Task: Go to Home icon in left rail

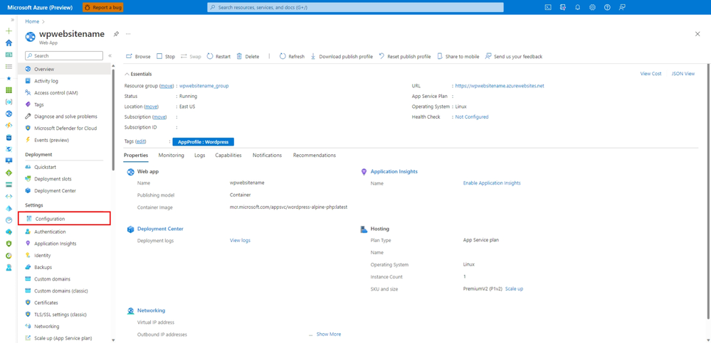Action: click(x=9, y=43)
